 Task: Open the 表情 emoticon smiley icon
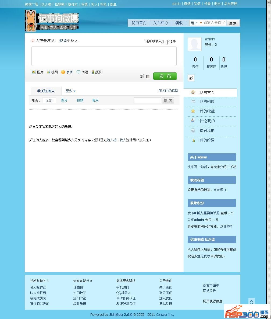tap(63, 72)
